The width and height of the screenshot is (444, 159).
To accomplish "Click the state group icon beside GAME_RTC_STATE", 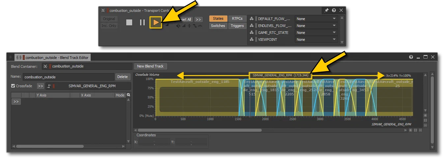I will point(252,33).
